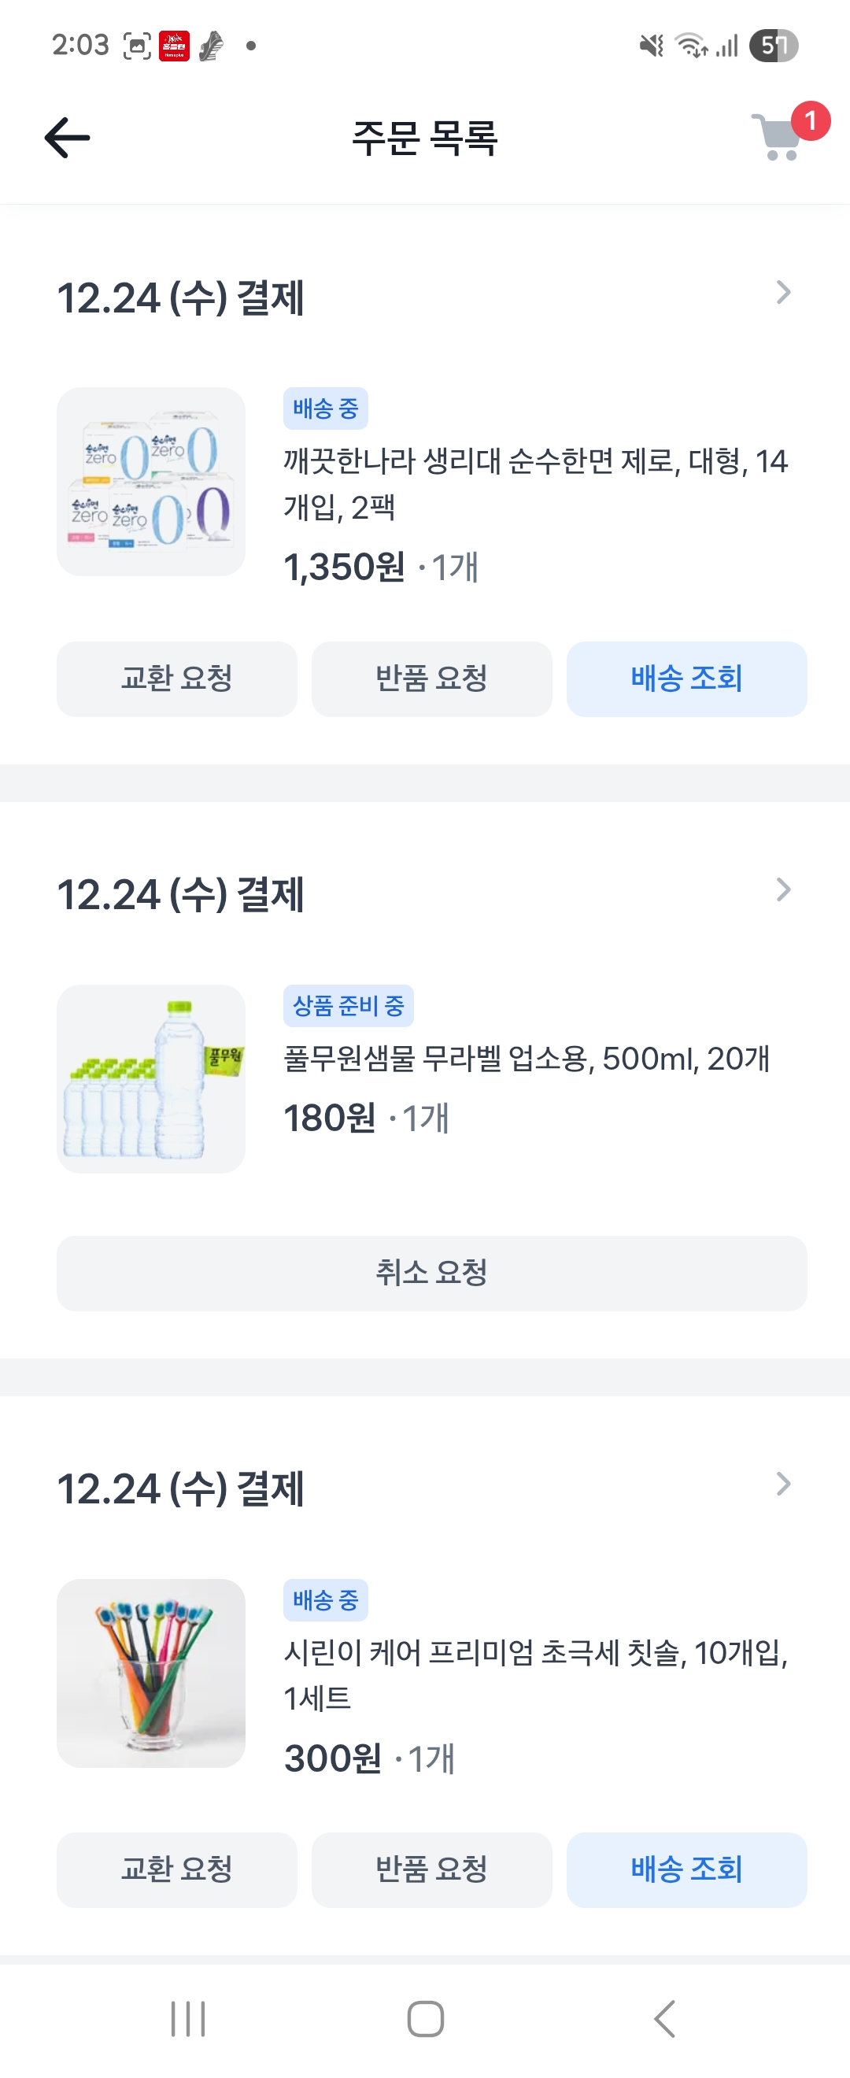The width and height of the screenshot is (850, 2078).
Task: Open 풀무원샘물 무라벨 product title
Action: [526, 1059]
